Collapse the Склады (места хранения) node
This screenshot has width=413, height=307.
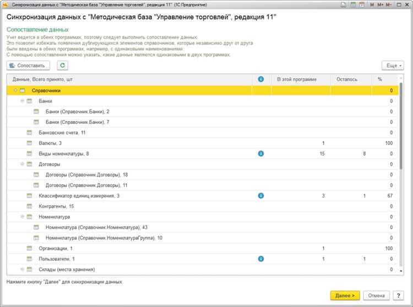click(x=23, y=269)
